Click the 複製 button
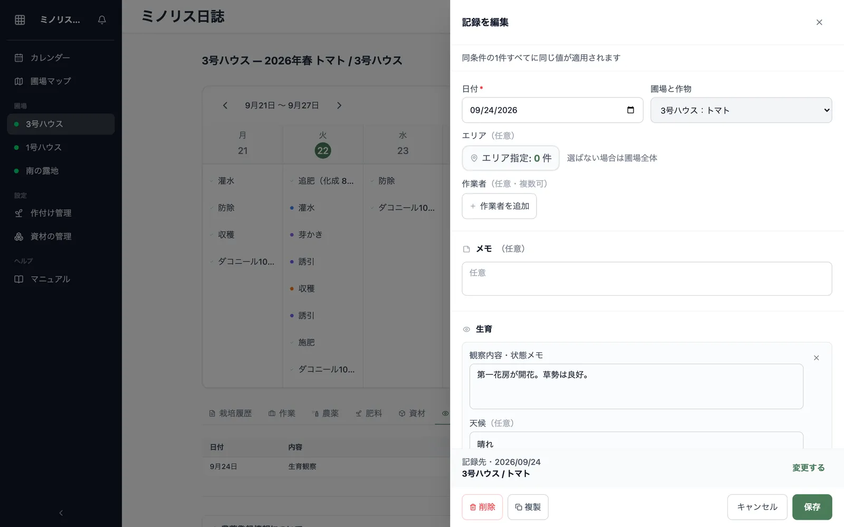The width and height of the screenshot is (844, 527). [528, 507]
